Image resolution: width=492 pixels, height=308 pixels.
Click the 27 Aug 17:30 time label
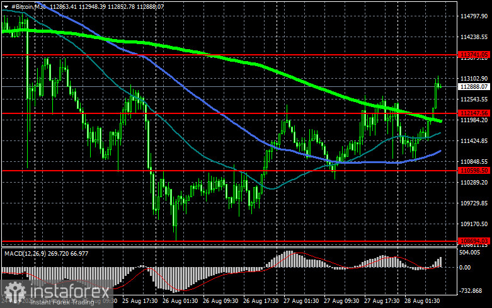point(382,301)
